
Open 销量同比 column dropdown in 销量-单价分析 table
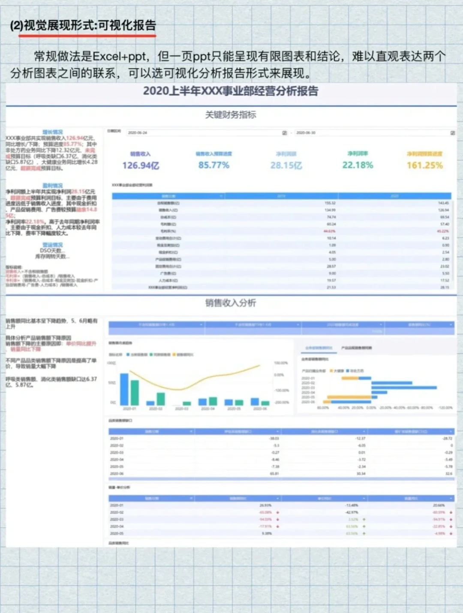point(451,499)
